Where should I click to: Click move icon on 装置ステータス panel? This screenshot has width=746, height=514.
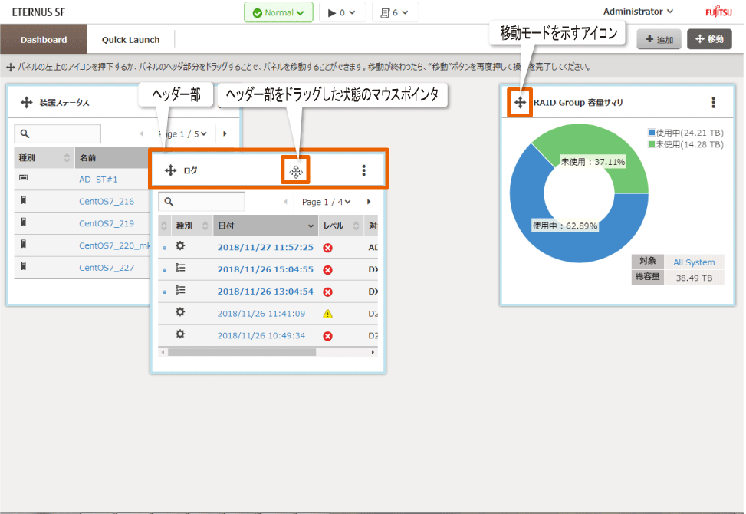click(26, 102)
